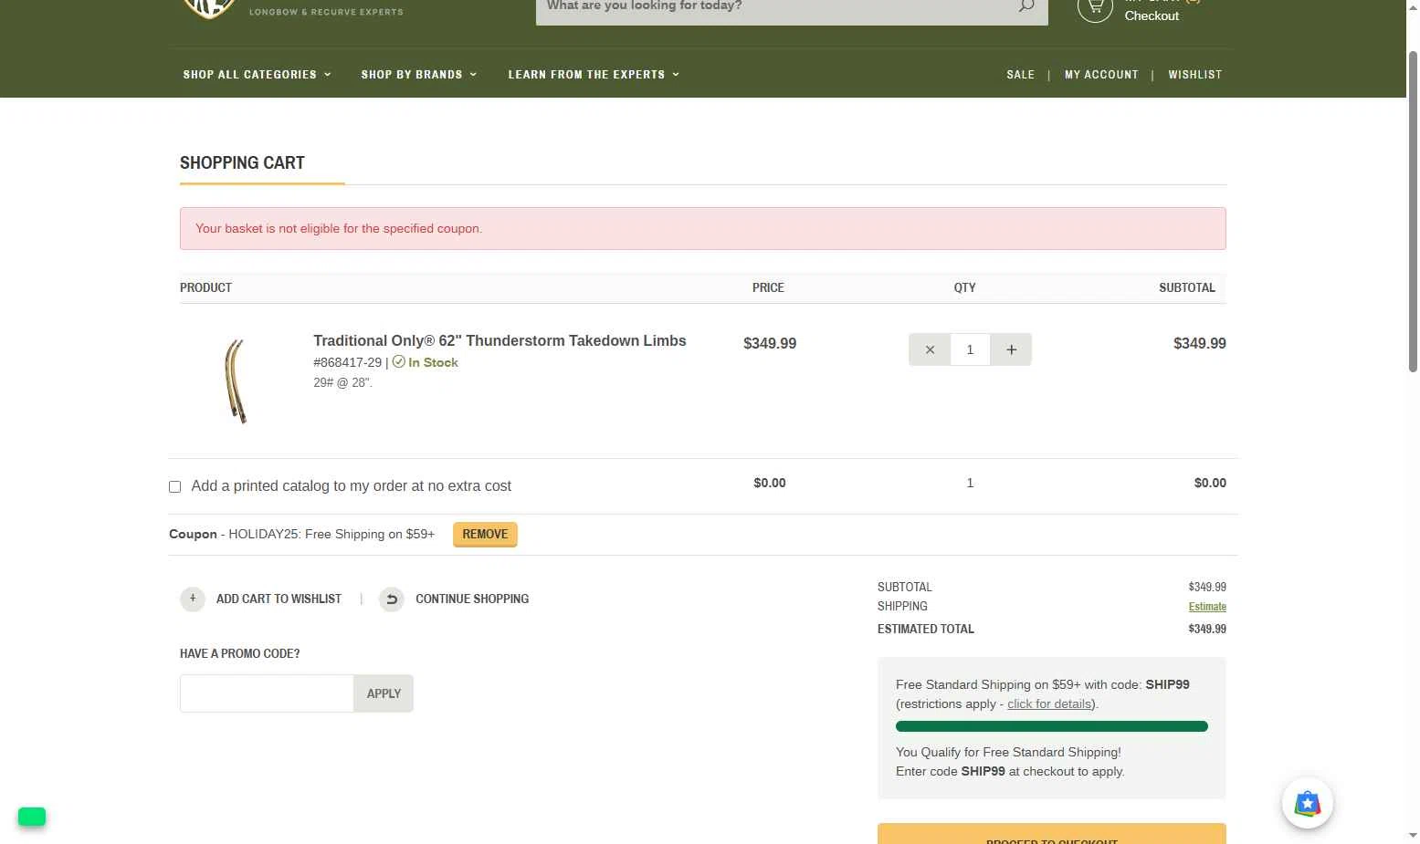Click the promo code input field
Screen dimensions: 1420x844
pos(267,693)
